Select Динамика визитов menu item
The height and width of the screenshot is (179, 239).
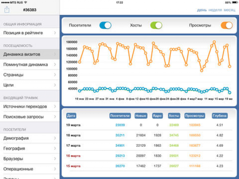[x=30, y=54]
